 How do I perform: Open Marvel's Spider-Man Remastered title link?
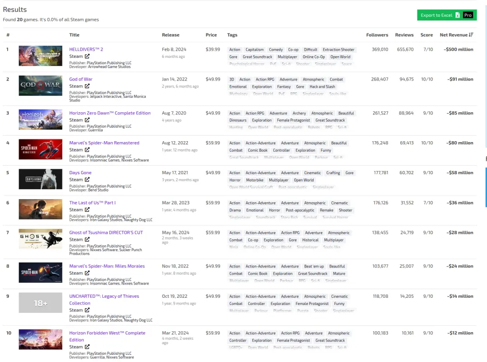tap(104, 143)
